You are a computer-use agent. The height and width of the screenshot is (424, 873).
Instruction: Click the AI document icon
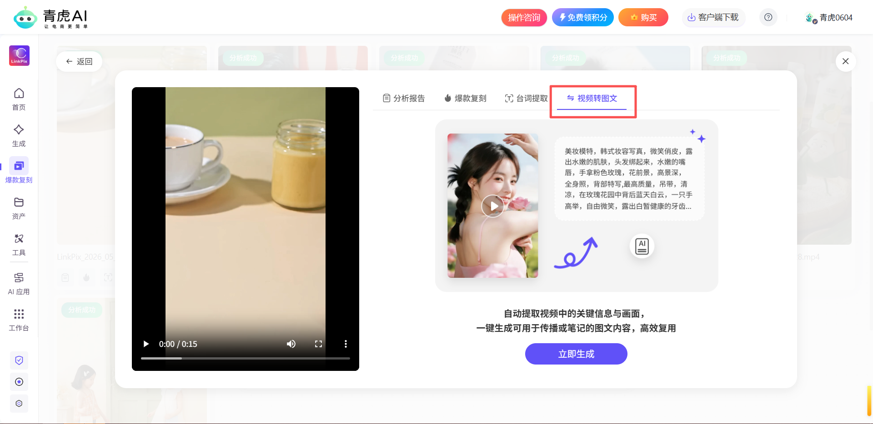(642, 247)
